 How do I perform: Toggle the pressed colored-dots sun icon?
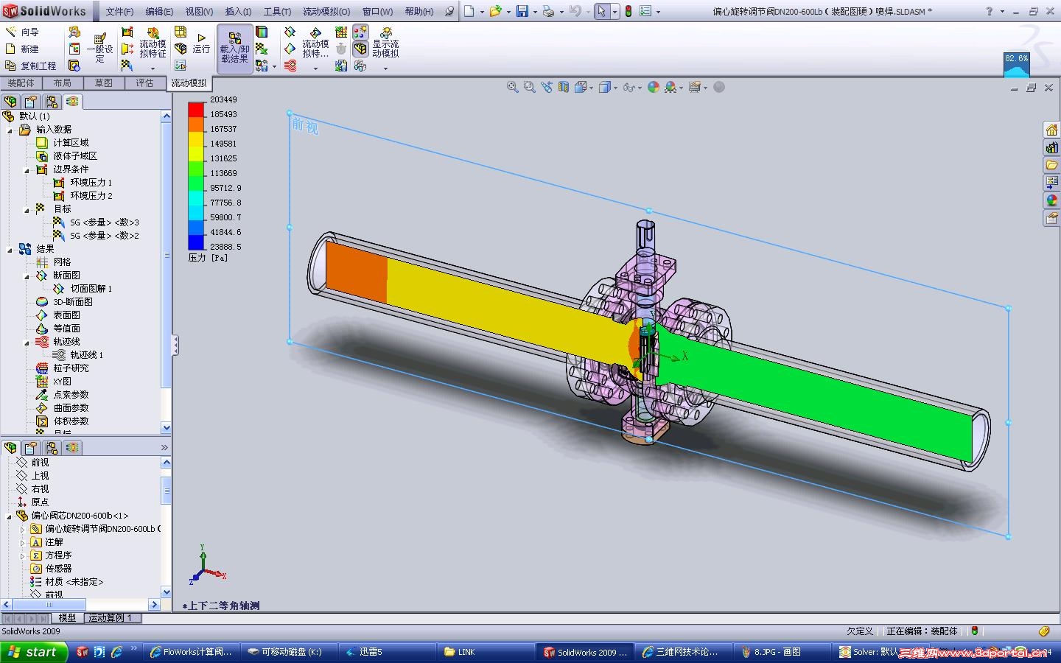click(360, 32)
